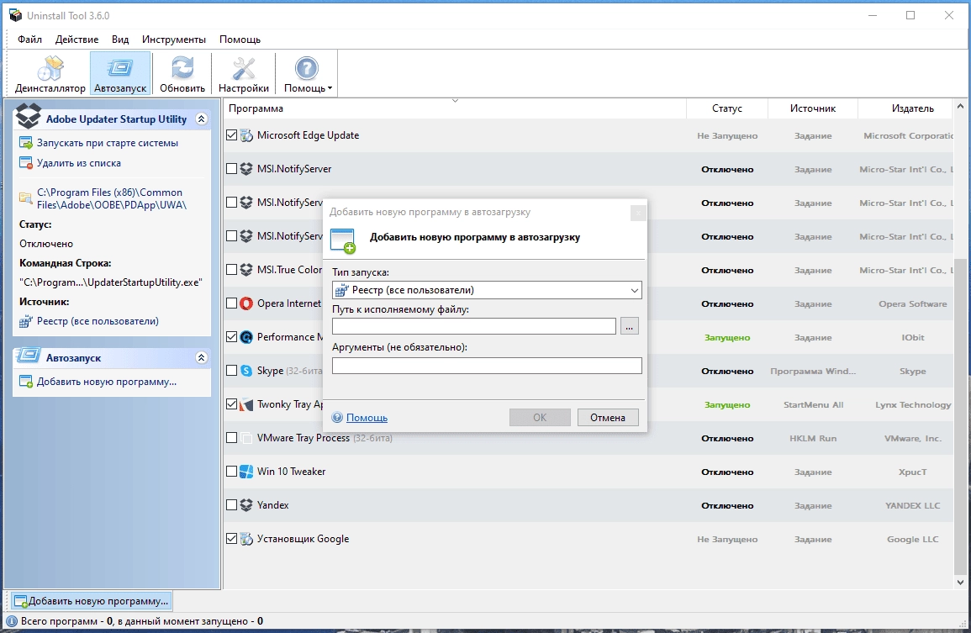Uncheck the Performance Monitor entry checkbox

(x=231, y=337)
